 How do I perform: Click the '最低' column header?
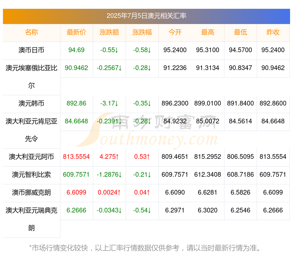point(241,32)
